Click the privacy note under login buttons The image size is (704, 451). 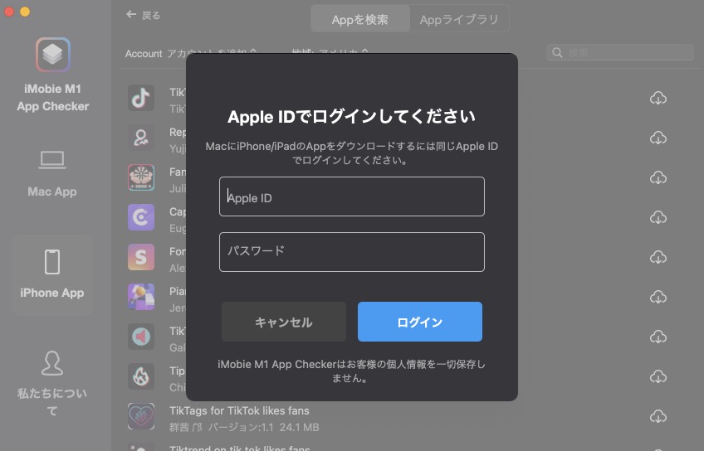coord(351,371)
